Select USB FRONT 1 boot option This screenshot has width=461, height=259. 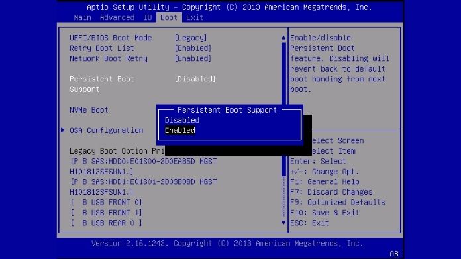(x=106, y=213)
